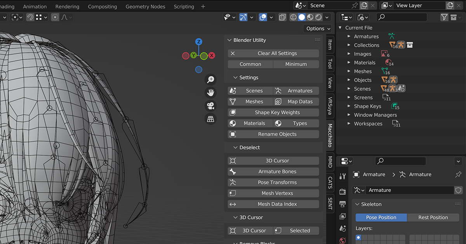Switch to material preview shading

coord(310,17)
